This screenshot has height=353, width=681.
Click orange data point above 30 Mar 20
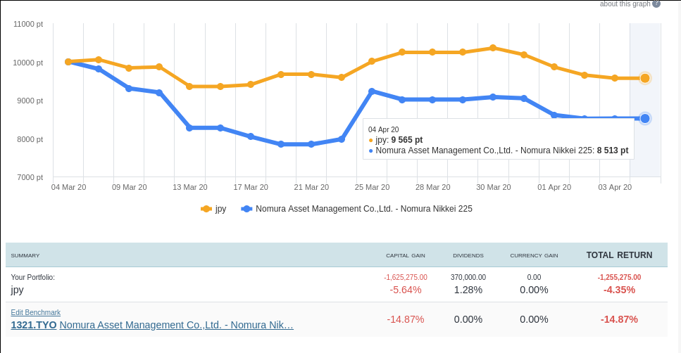coord(493,48)
